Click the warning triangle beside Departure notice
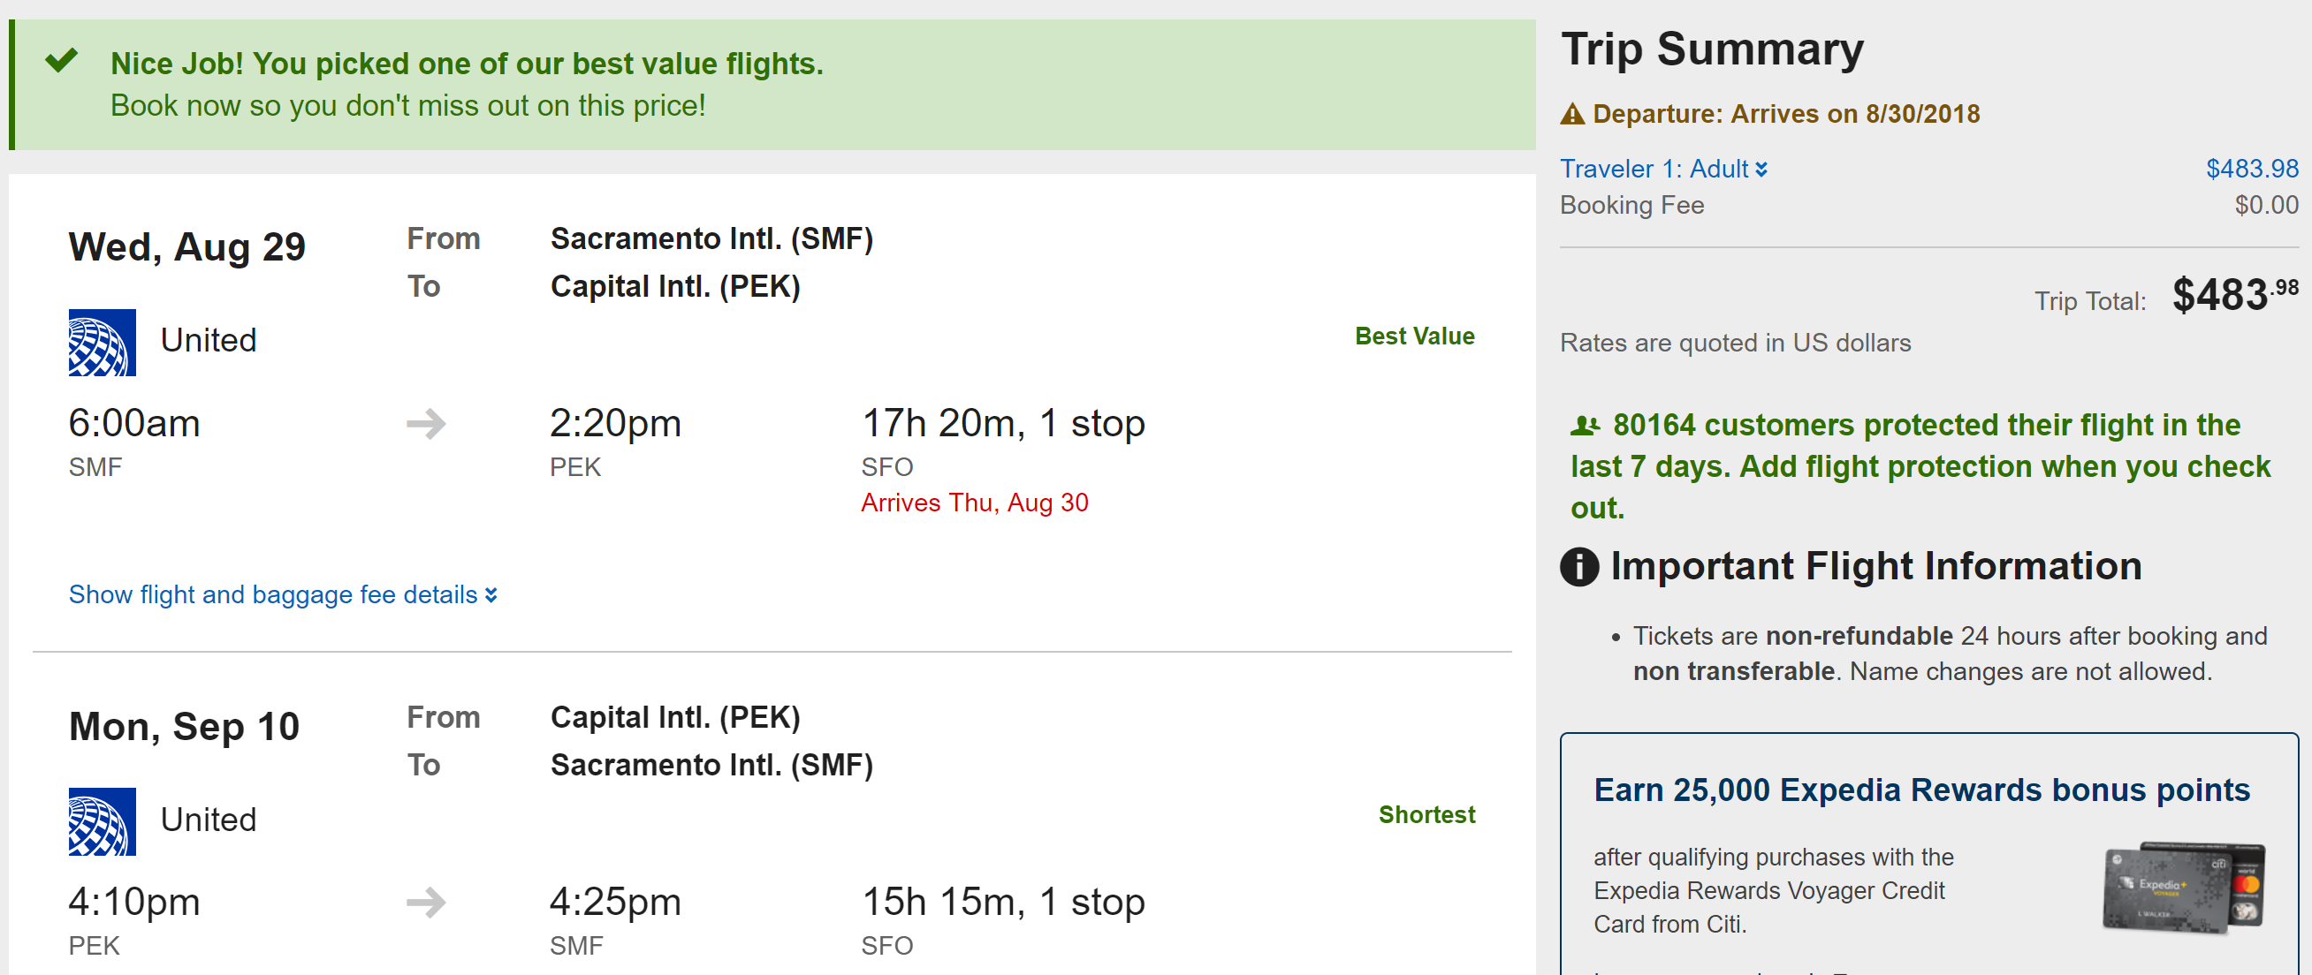Screen dimensions: 2312x975 (1572, 114)
